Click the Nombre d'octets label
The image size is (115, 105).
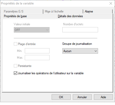pos(73,24)
